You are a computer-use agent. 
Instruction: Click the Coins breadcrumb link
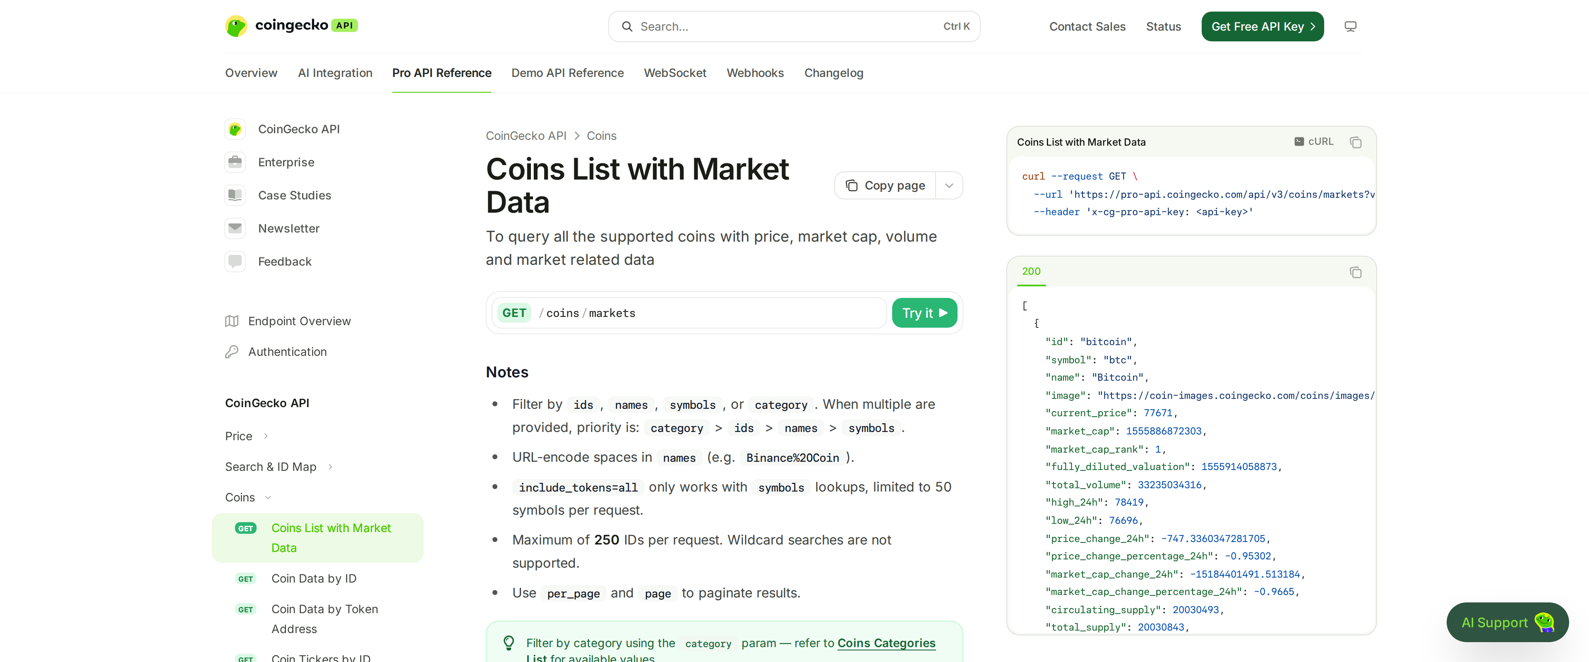601,136
